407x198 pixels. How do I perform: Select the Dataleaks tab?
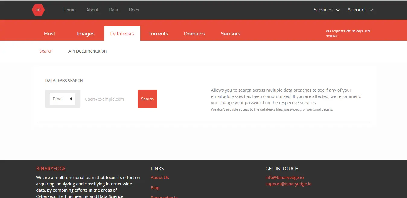[x=122, y=33]
